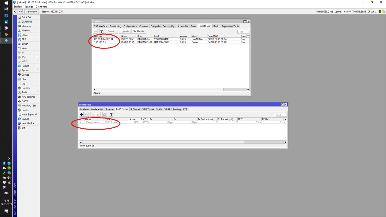
Task: Open PPP from the sidebar
Action: tap(24, 39)
